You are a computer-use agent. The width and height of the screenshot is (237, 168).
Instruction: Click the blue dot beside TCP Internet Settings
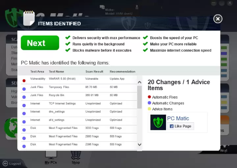tap(24, 105)
